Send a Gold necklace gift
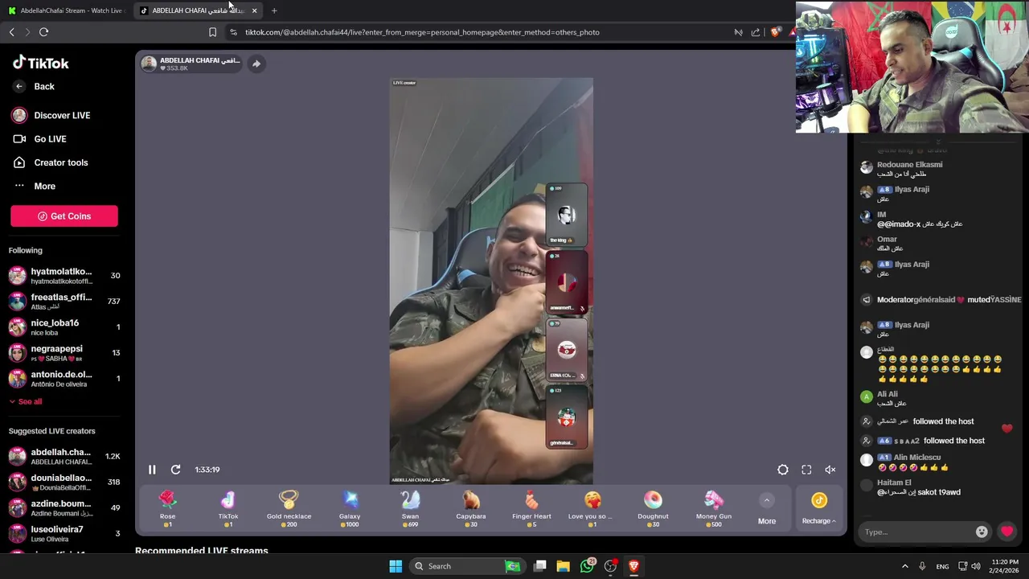This screenshot has height=579, width=1029. click(289, 509)
